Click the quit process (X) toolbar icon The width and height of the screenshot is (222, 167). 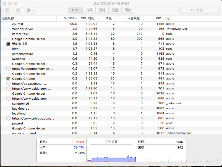tap(7, 10)
